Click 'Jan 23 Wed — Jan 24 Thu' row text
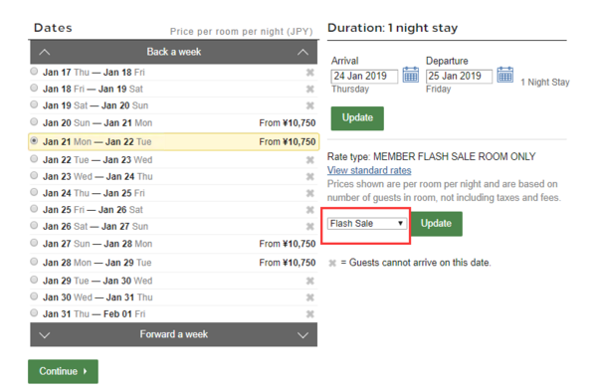The image size is (597, 392). tap(98, 177)
